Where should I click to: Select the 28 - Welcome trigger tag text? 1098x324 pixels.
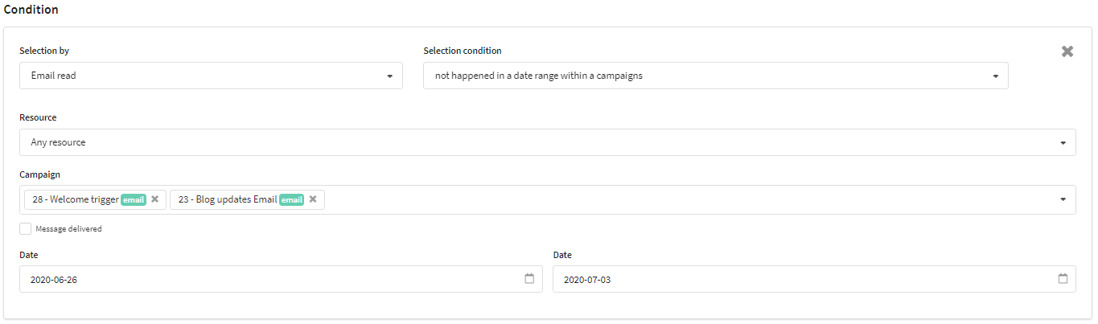[x=76, y=199]
